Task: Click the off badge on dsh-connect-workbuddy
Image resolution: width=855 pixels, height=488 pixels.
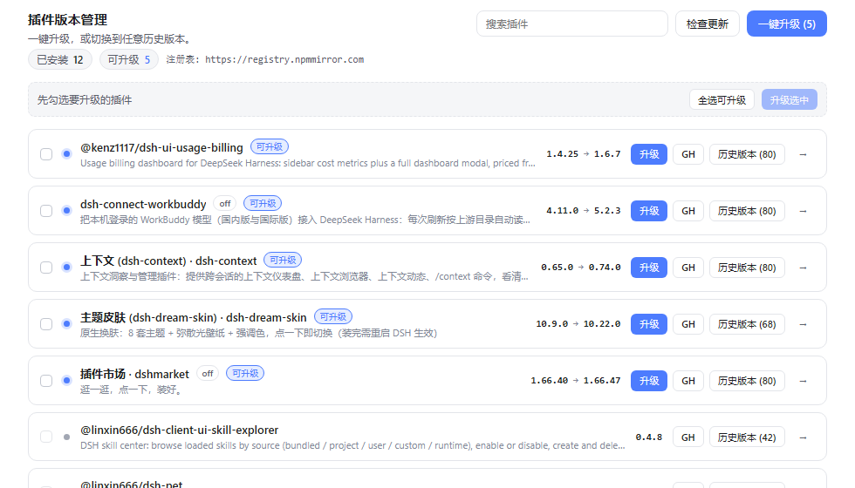Action: coord(225,204)
